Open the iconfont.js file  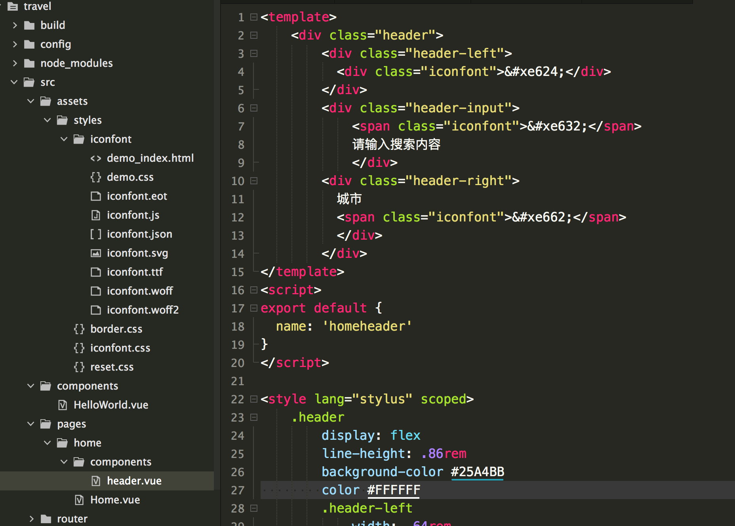click(x=133, y=215)
